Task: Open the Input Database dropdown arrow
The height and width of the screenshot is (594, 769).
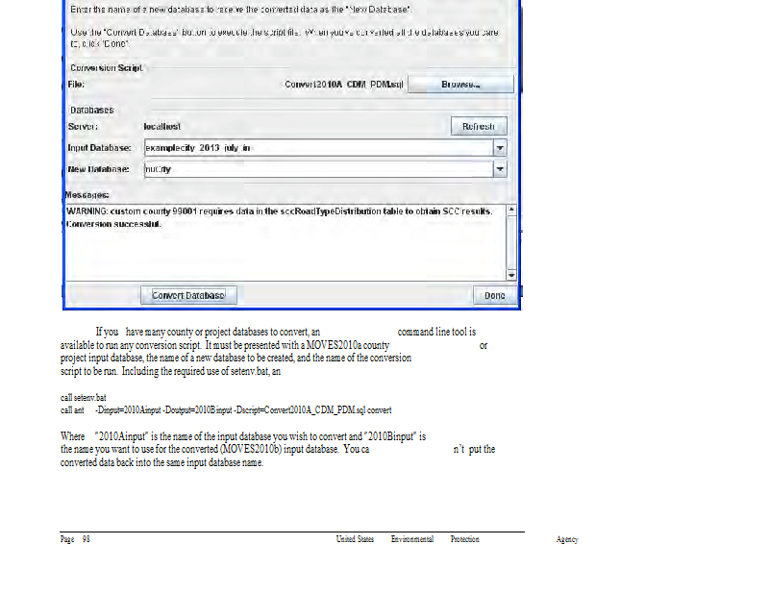Action: point(499,148)
